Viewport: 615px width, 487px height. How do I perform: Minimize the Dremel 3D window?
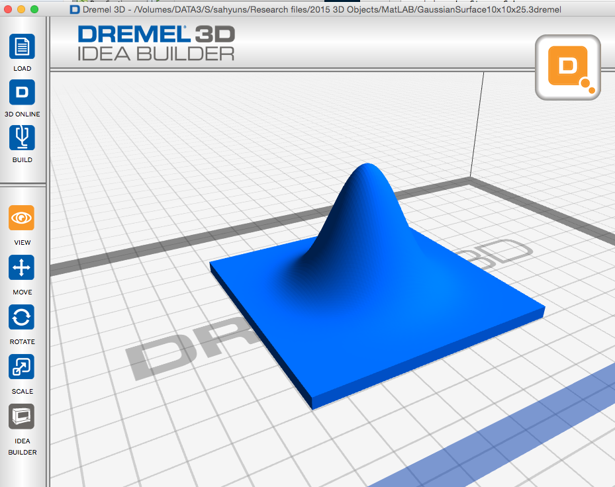pyautogui.click(x=21, y=9)
